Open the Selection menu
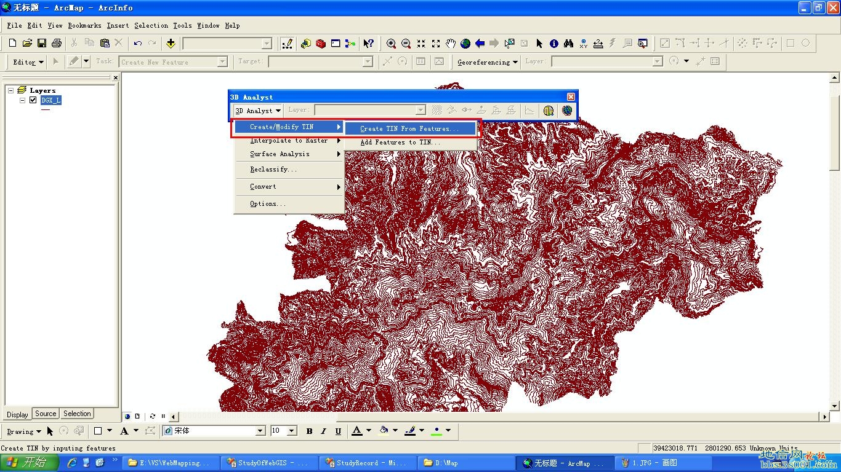 click(x=151, y=25)
